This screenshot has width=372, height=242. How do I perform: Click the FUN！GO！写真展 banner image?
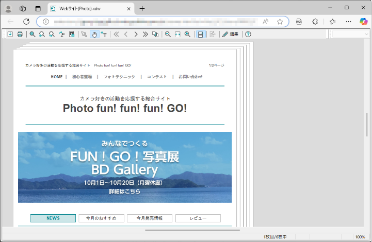click(x=125, y=167)
